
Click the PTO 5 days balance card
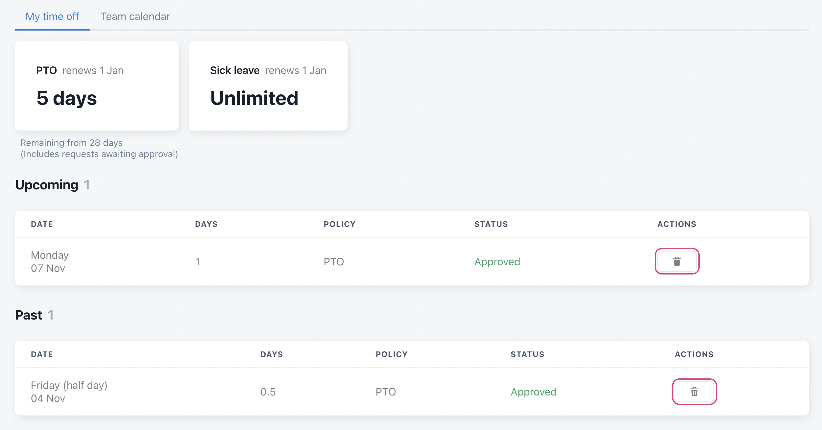pyautogui.click(x=97, y=86)
